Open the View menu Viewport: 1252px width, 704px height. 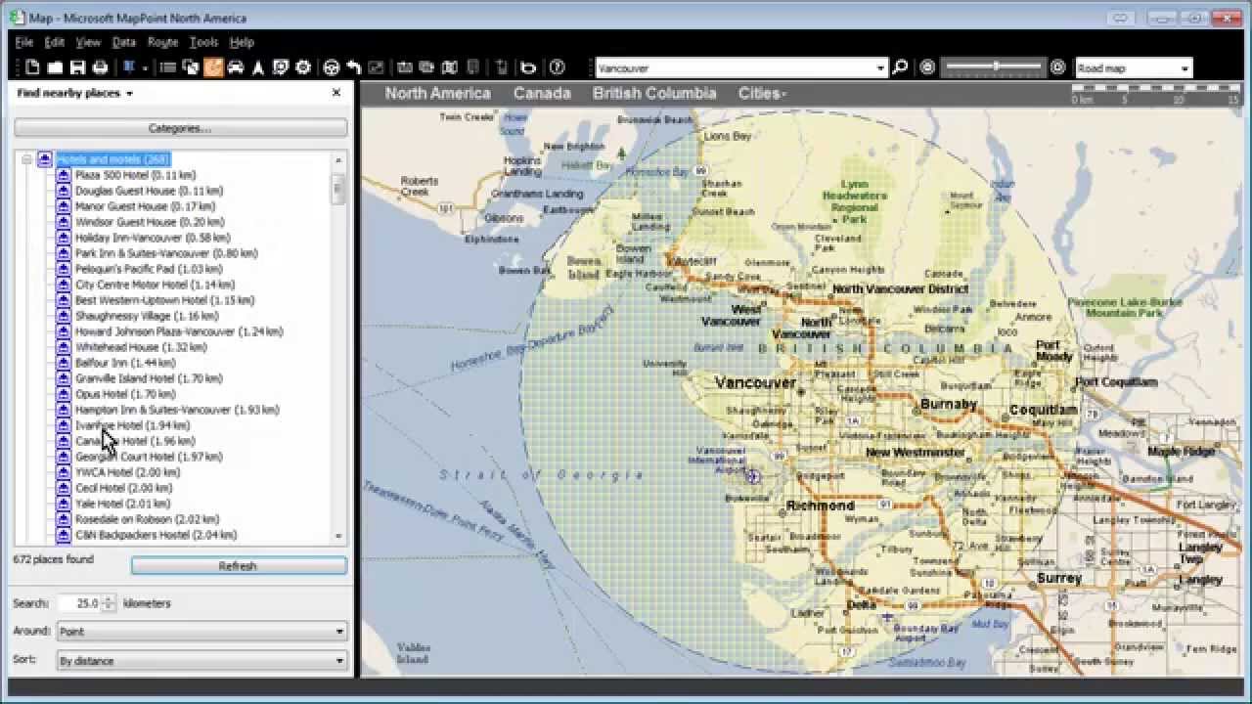pyautogui.click(x=88, y=42)
